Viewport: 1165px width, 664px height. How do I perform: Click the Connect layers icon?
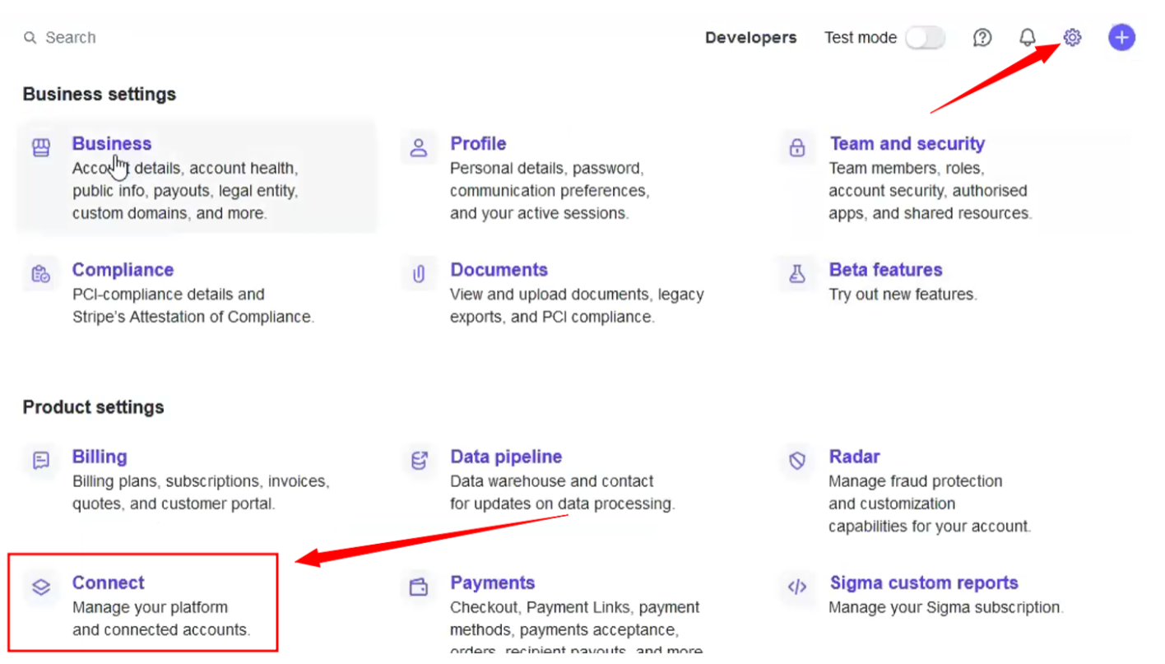coord(41,587)
